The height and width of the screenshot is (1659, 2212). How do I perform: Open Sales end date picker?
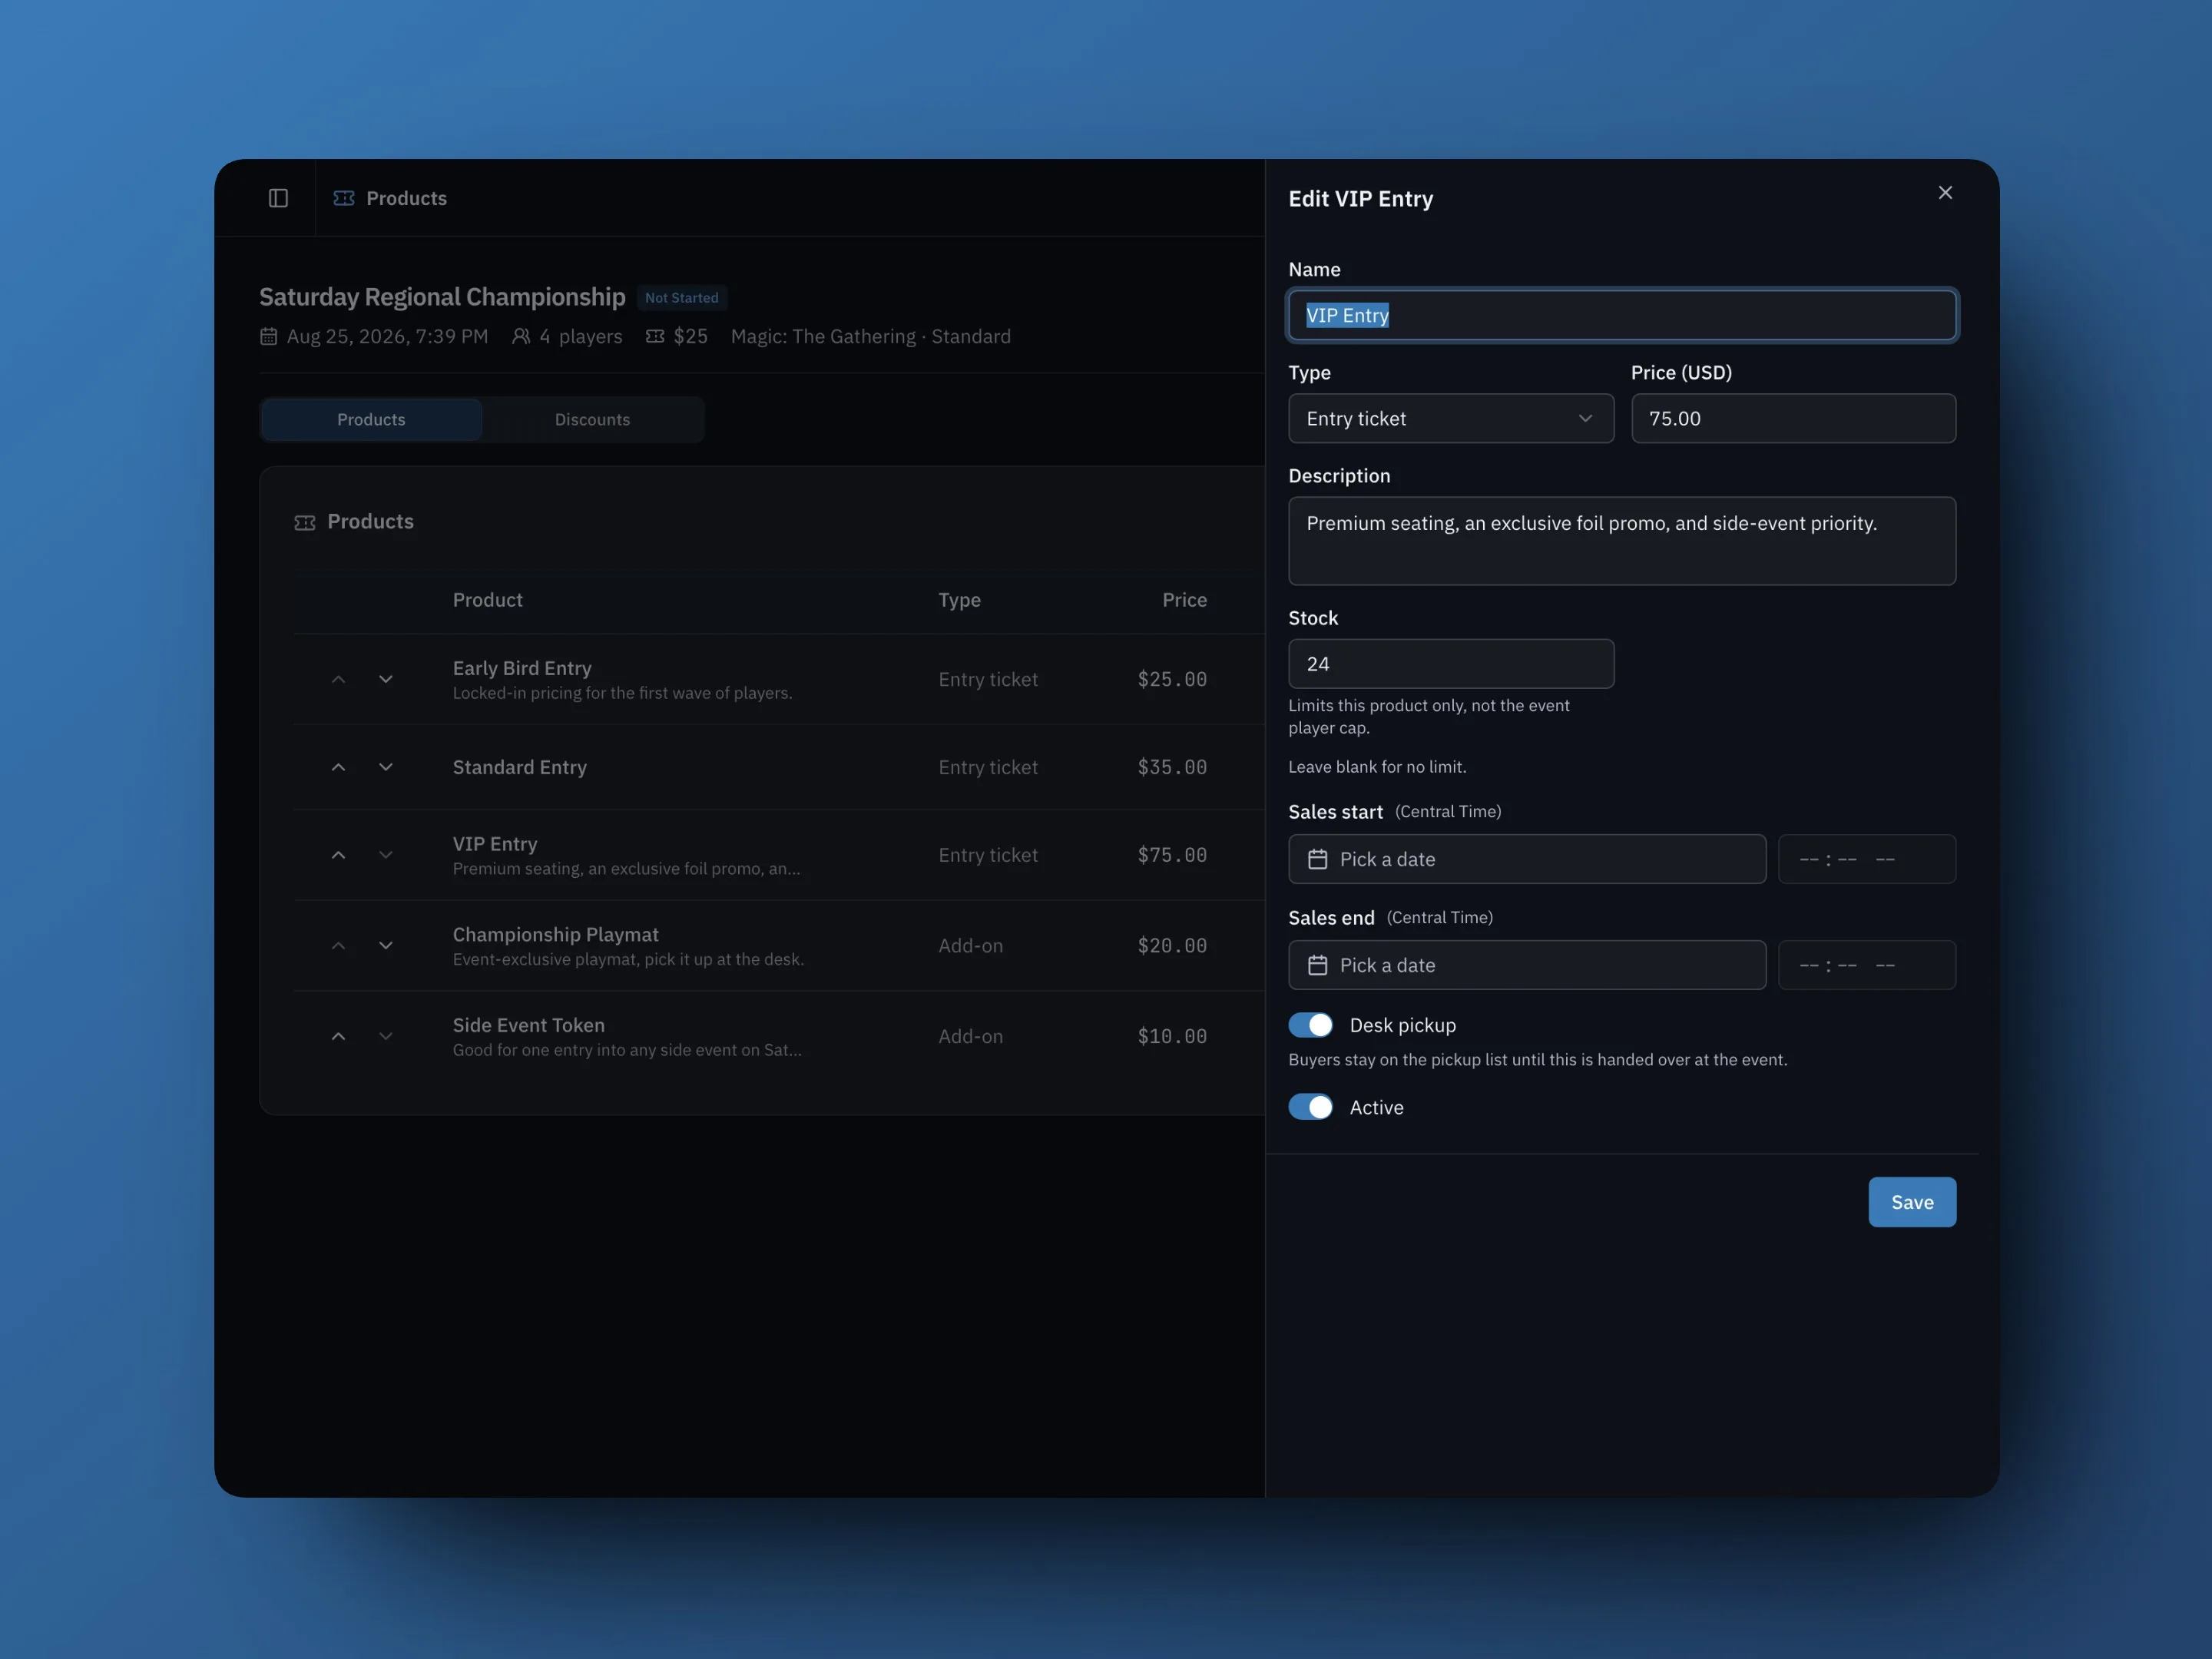pos(1527,965)
